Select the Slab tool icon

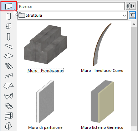point(9,56)
